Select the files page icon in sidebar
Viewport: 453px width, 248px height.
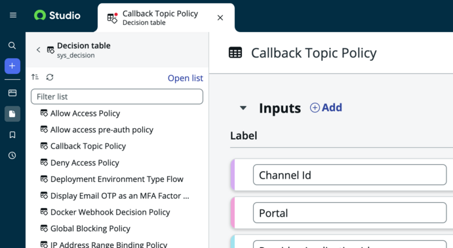[12, 114]
